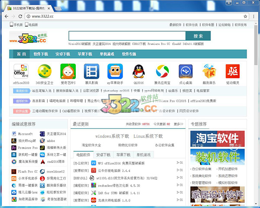Open 谷歌浏览器 link

91,91
